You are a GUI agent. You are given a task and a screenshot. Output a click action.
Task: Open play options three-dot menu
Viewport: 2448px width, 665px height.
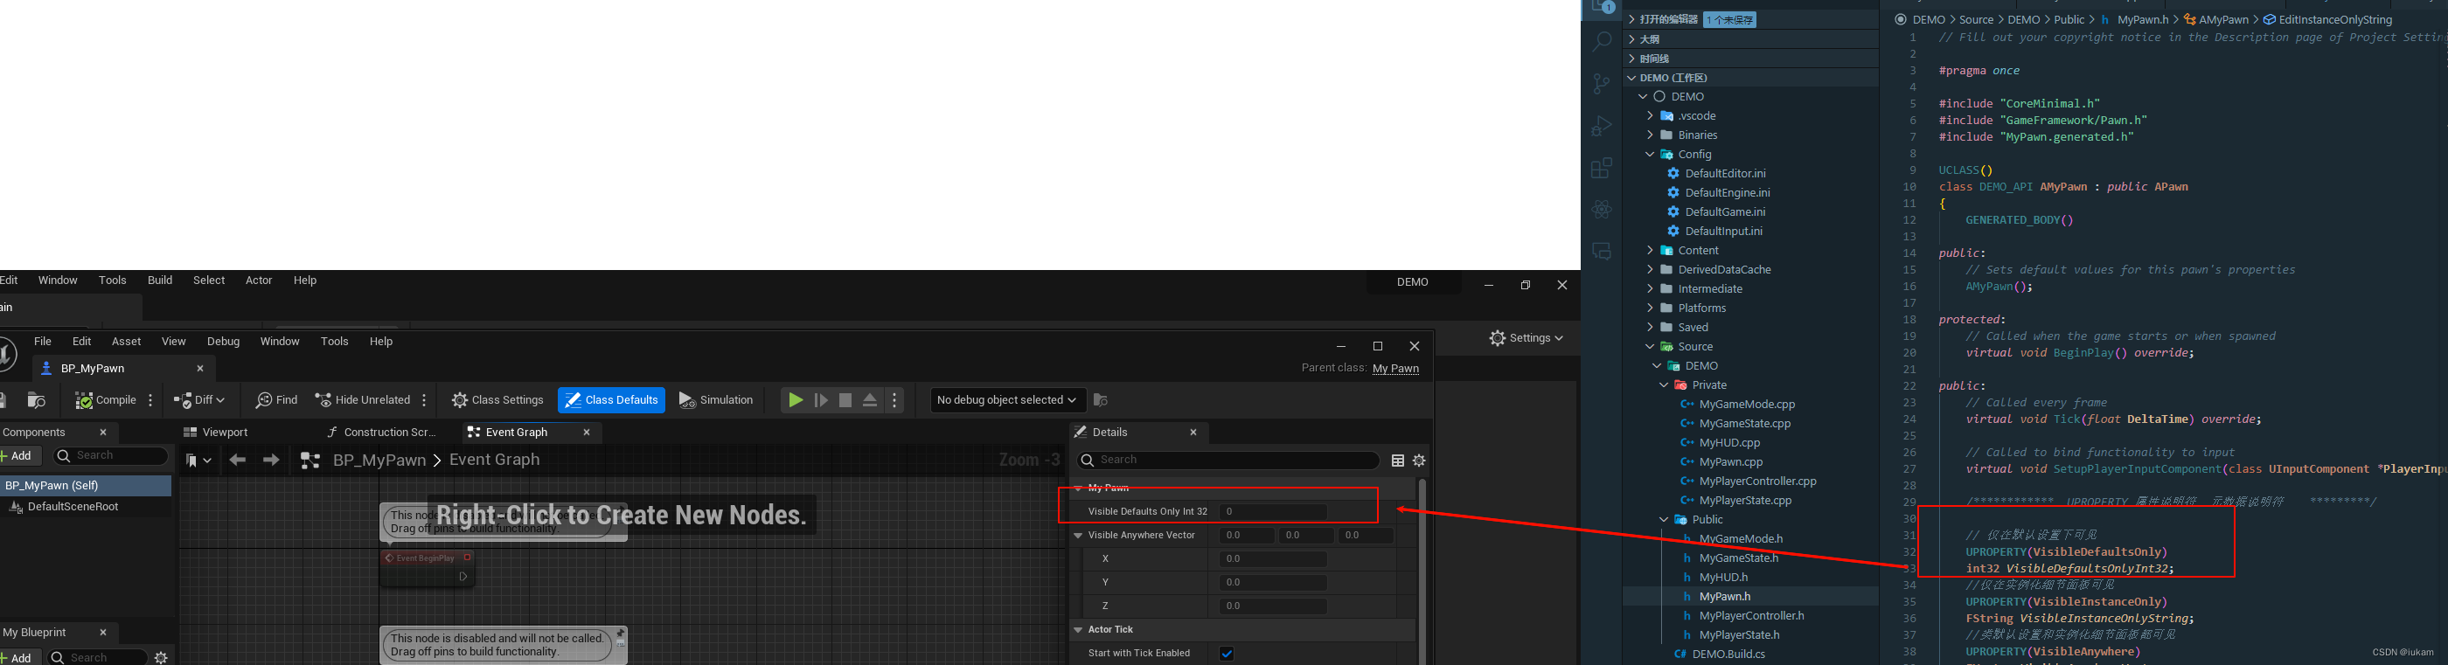(x=894, y=400)
